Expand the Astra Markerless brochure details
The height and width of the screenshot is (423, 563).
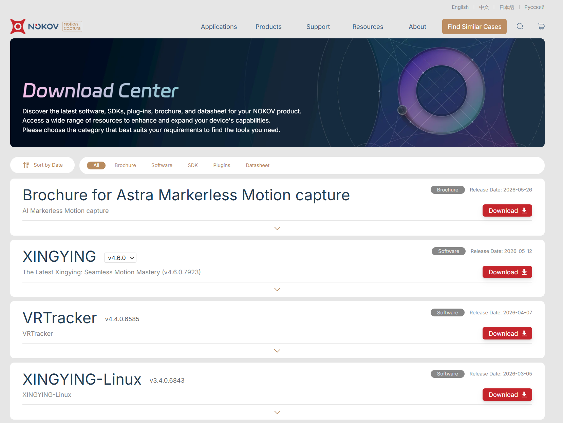tap(277, 228)
